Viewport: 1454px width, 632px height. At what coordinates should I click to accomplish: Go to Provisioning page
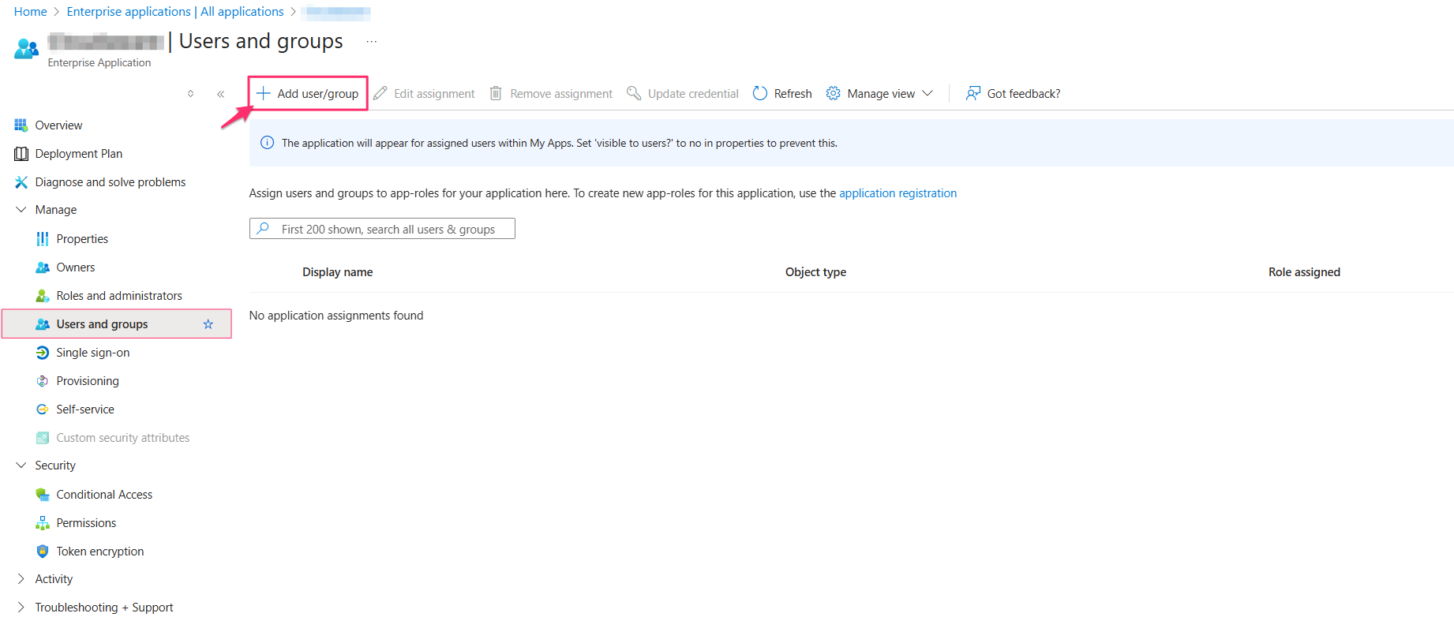coord(87,381)
